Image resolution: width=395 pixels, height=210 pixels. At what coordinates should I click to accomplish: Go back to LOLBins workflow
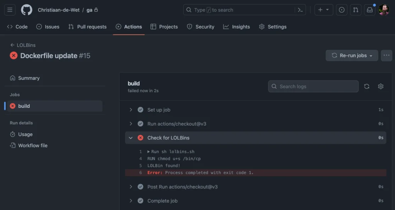click(x=23, y=45)
